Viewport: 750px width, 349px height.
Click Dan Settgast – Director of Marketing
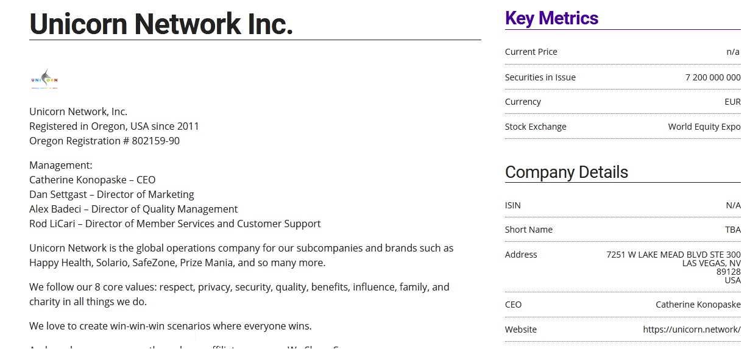(x=111, y=194)
